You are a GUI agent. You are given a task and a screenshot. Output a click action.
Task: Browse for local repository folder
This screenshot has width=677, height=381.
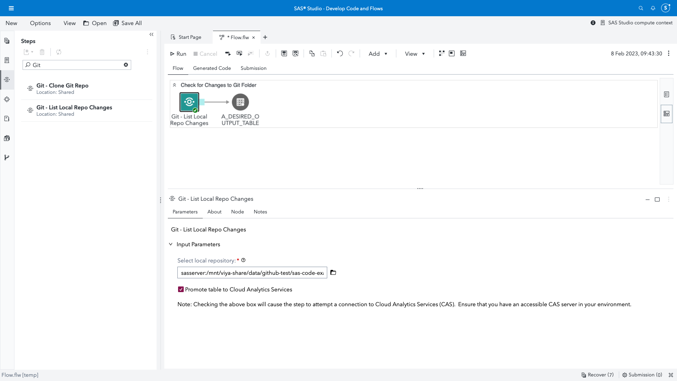[x=333, y=273]
